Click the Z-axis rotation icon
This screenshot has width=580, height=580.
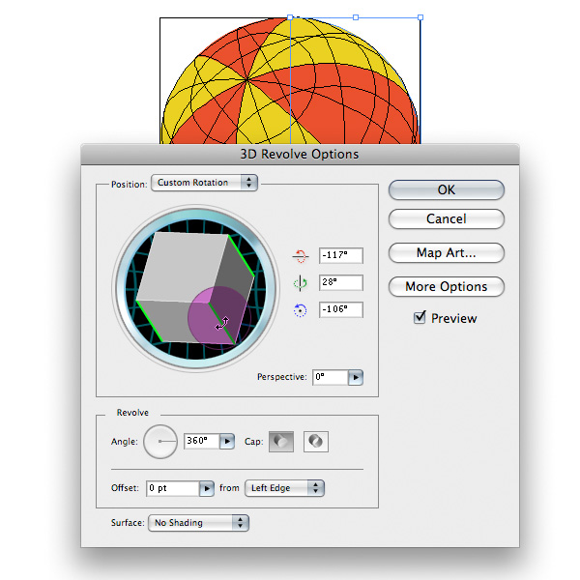(x=300, y=310)
